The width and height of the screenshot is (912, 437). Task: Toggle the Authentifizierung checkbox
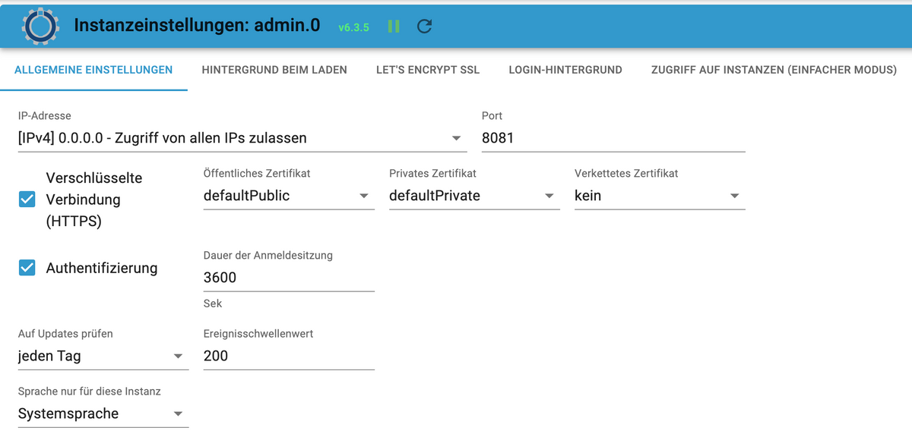[27, 268]
